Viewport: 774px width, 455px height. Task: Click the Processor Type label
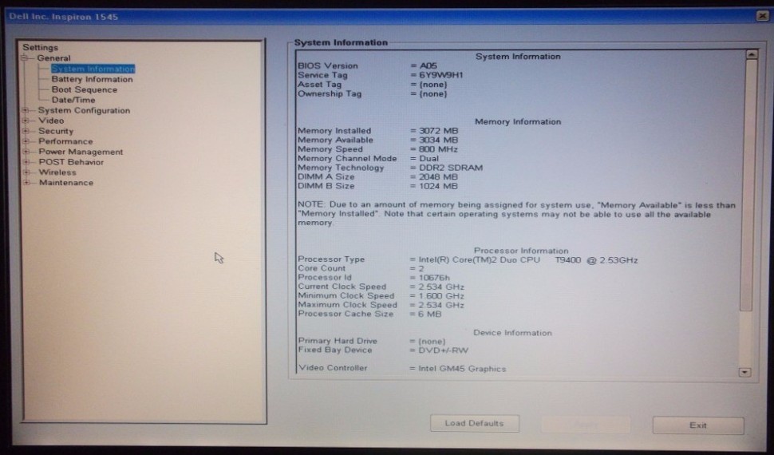(331, 259)
